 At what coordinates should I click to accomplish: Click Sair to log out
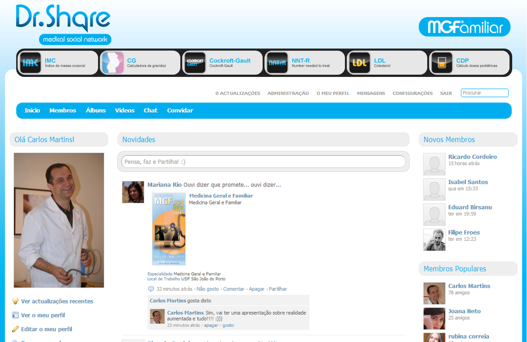(446, 93)
